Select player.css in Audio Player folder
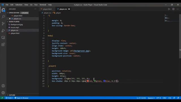This screenshot has height=102, width=181. [x=14, y=30]
